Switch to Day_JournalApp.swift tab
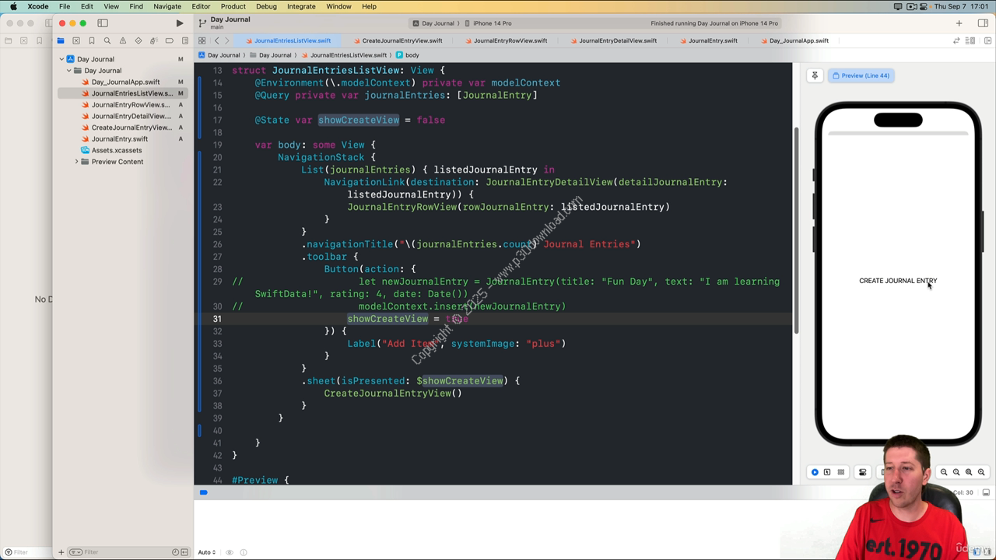This screenshot has width=996, height=560. coord(794,40)
